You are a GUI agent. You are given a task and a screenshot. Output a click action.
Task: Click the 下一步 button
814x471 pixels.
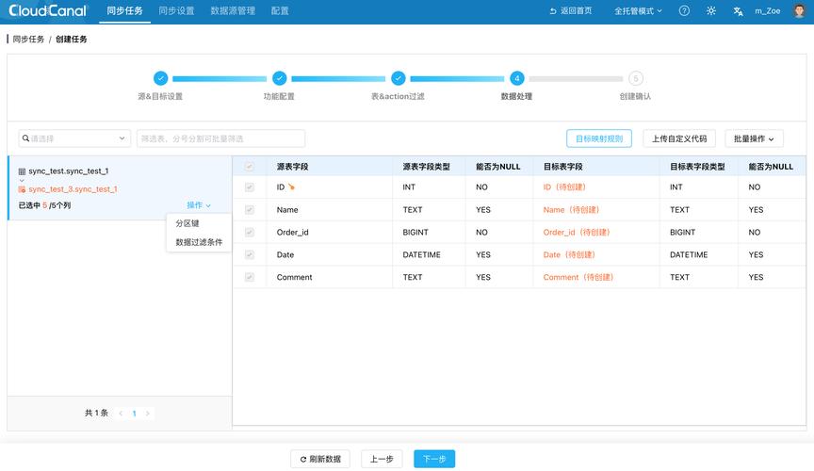click(x=434, y=459)
